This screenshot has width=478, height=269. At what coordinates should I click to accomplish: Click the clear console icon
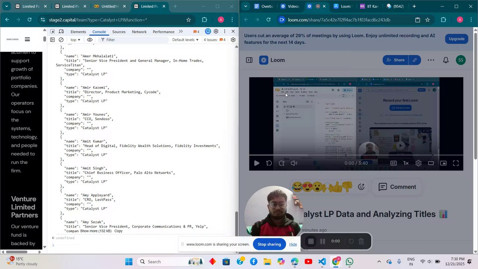[x=61, y=40]
